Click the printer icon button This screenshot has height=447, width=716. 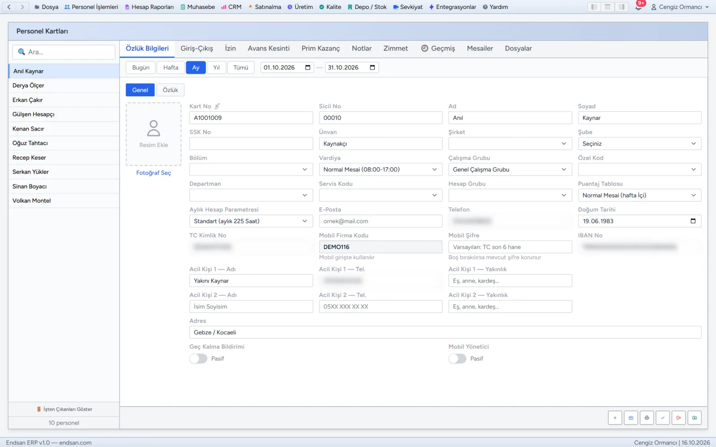tap(647, 417)
